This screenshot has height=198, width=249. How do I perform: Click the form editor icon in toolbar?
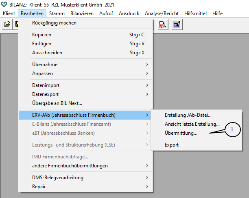click(x=176, y=24)
